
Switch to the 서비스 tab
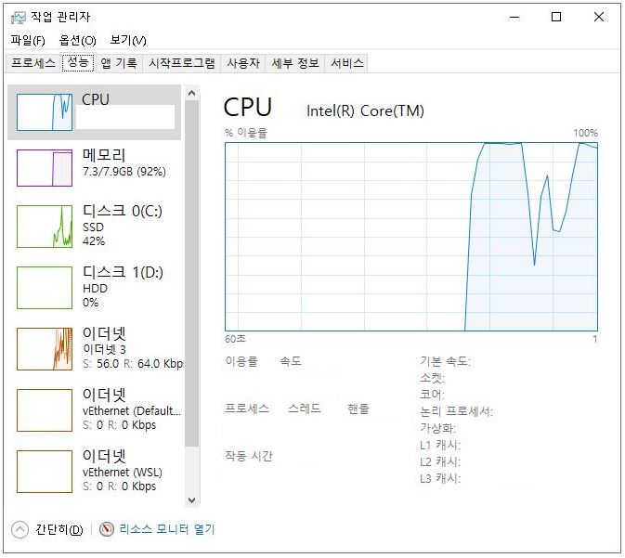point(347,63)
